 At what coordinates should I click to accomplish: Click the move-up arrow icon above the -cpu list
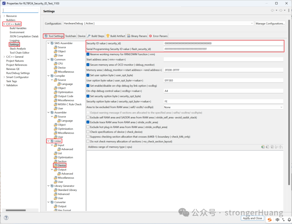click(x=276, y=147)
